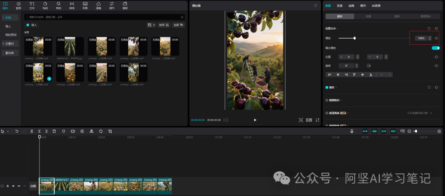Click the reverse playback icon in toolbar
The height and width of the screenshot is (196, 445).
[82, 131]
